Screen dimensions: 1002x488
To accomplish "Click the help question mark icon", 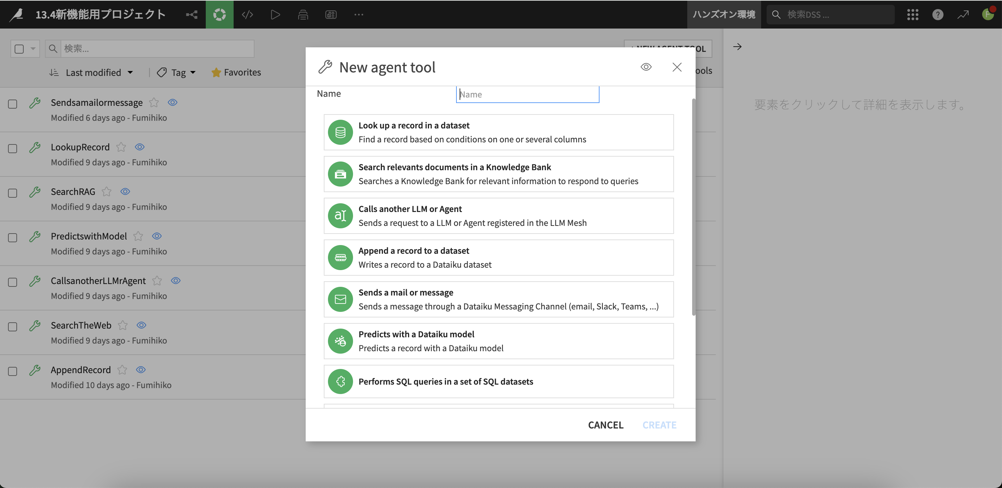I will coord(938,14).
